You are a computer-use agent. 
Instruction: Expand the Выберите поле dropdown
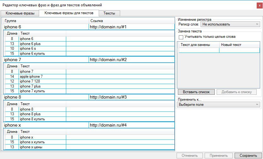pyautogui.click(x=219, y=105)
